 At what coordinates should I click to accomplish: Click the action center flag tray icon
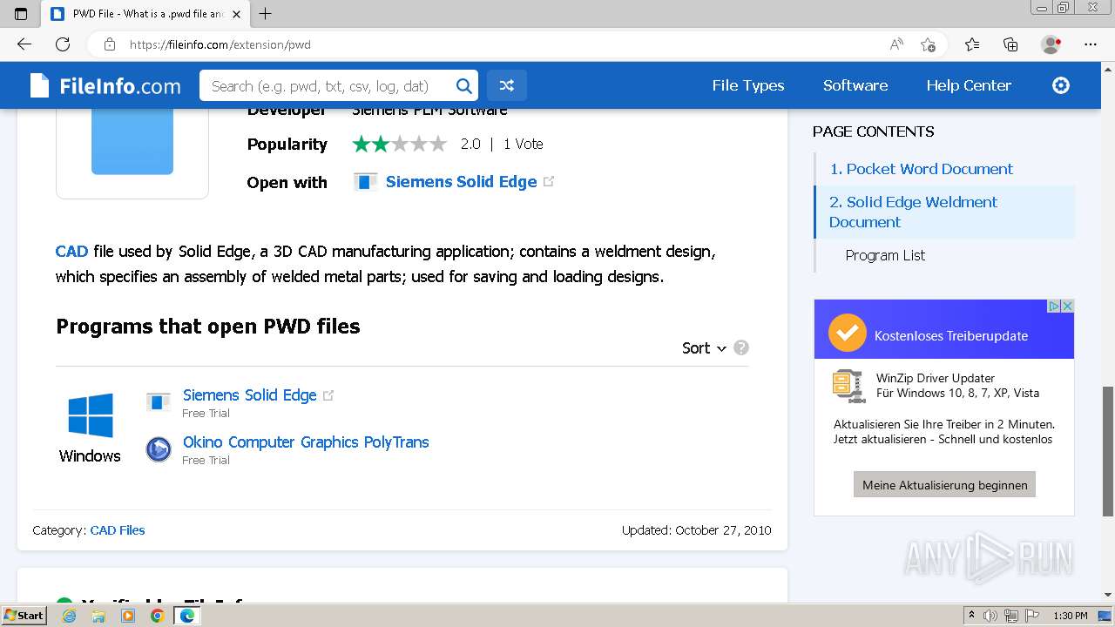tap(1032, 616)
